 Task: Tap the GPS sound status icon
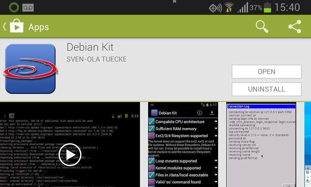tap(215, 8)
